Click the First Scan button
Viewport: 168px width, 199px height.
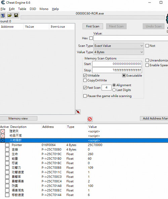click(x=93, y=27)
